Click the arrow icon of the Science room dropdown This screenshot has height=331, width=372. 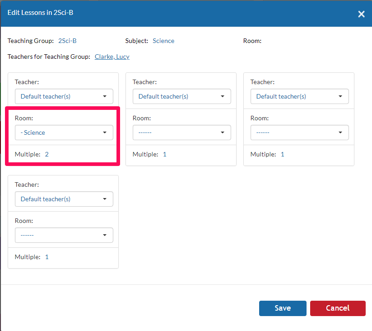pos(105,132)
